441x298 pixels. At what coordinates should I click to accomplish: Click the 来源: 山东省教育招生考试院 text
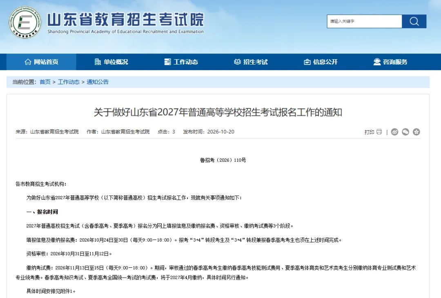(x=47, y=132)
